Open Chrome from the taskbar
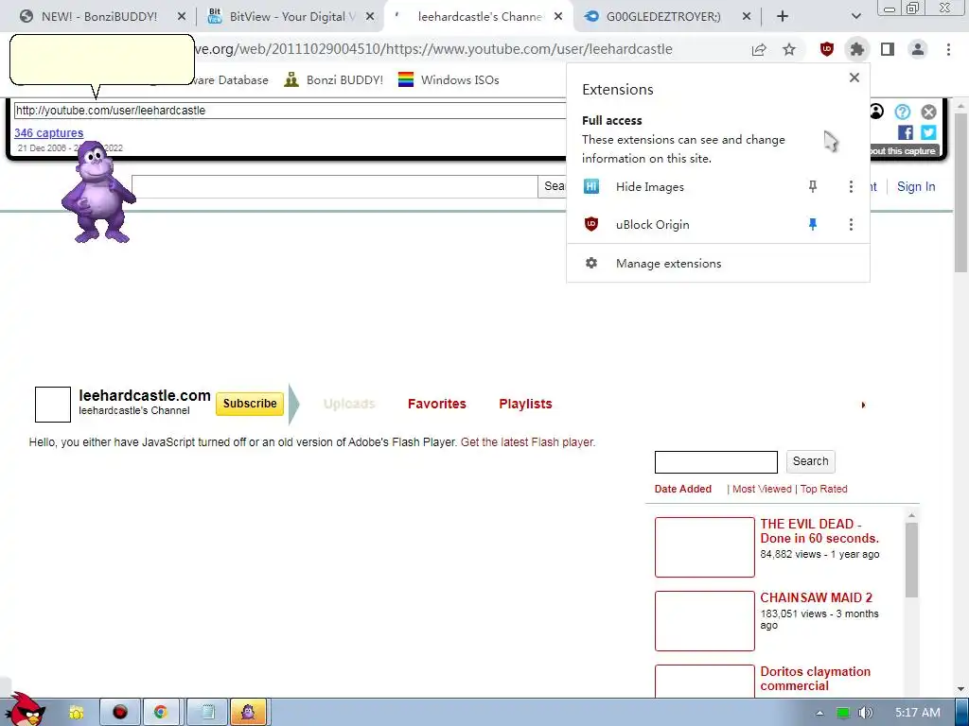 tap(161, 712)
